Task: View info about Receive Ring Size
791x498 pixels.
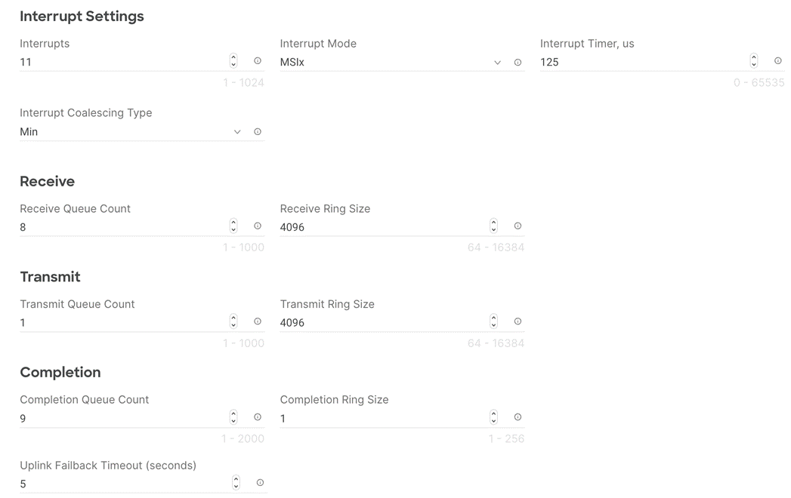Action: coord(518,225)
